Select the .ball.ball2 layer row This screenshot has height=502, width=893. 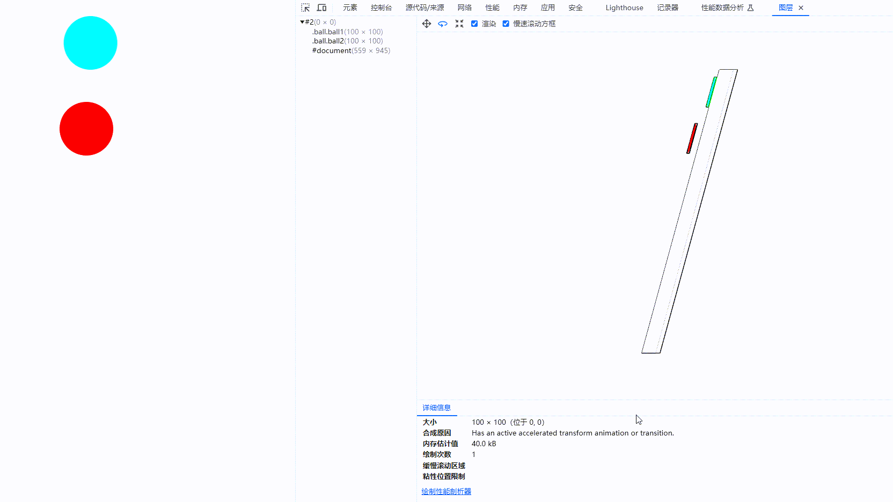348,41
